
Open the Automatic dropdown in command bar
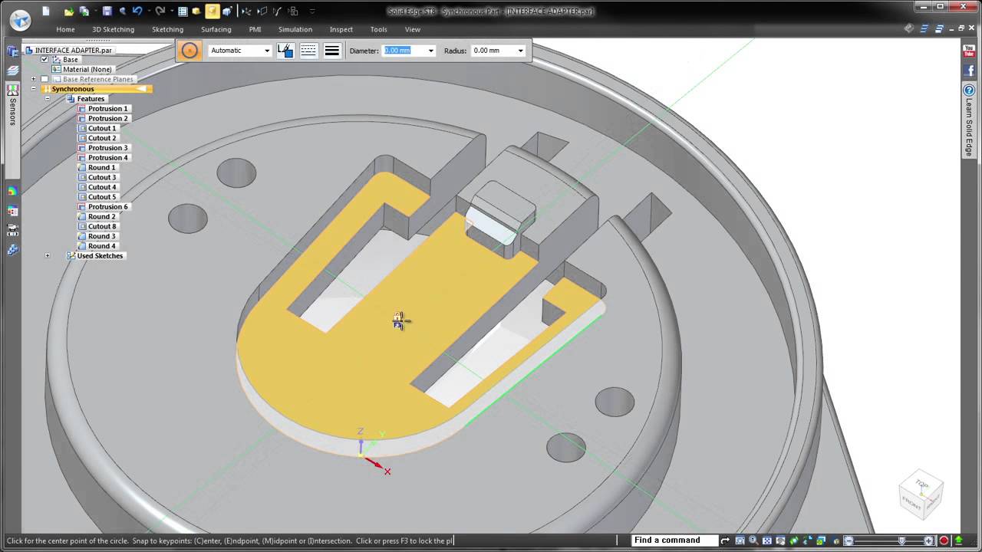pyautogui.click(x=266, y=51)
